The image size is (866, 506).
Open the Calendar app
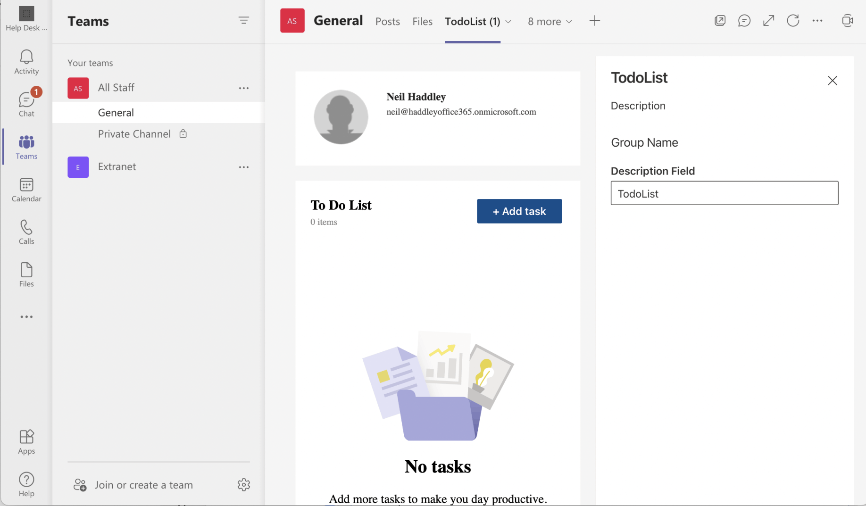(26, 190)
